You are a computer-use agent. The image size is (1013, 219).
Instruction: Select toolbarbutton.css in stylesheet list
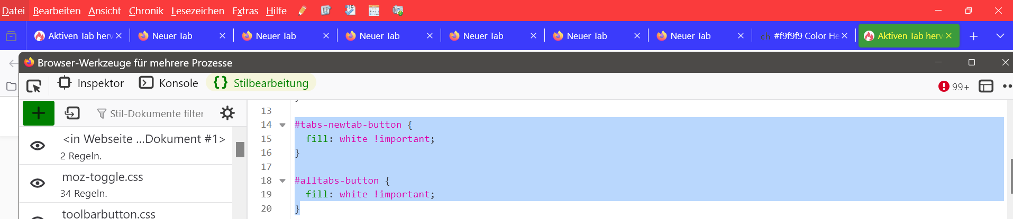point(109,214)
